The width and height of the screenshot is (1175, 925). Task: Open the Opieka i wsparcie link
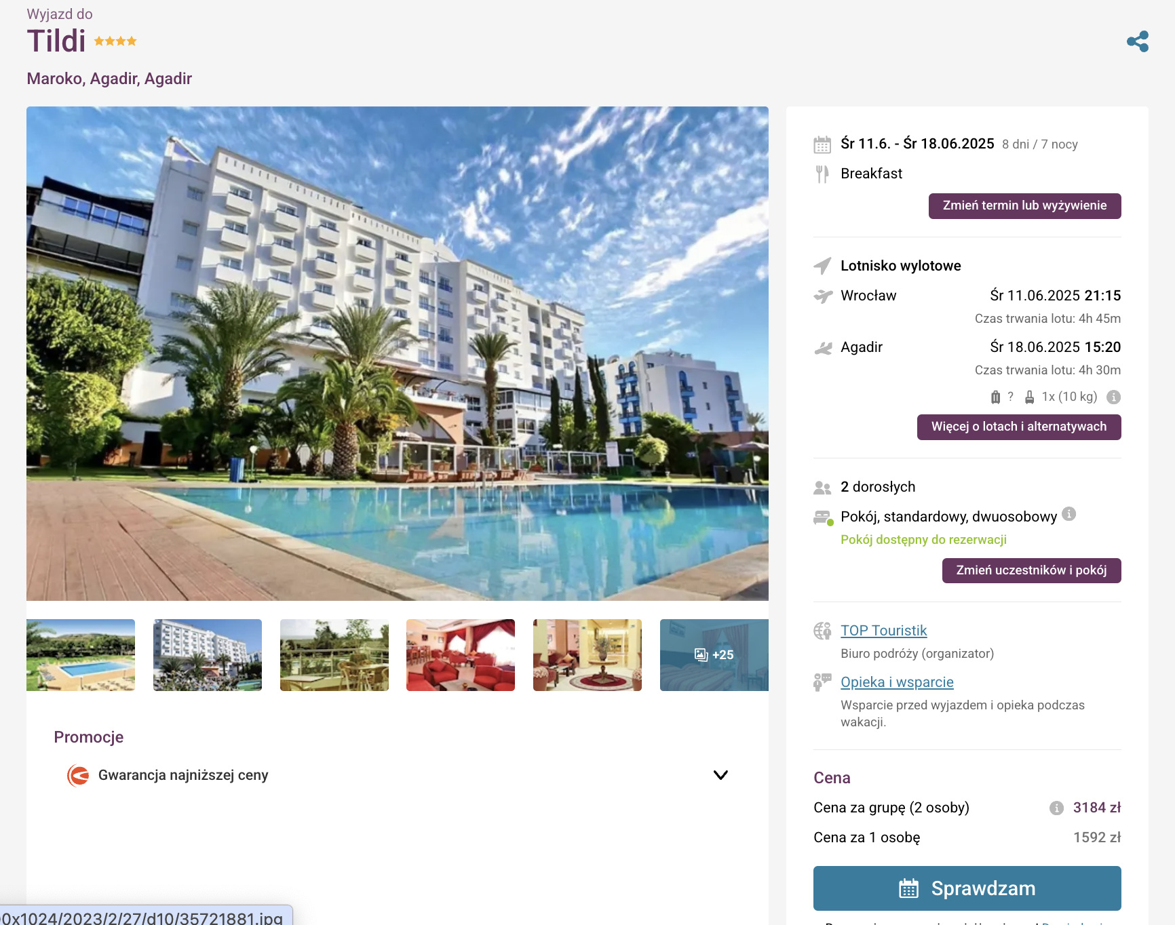coord(897,682)
